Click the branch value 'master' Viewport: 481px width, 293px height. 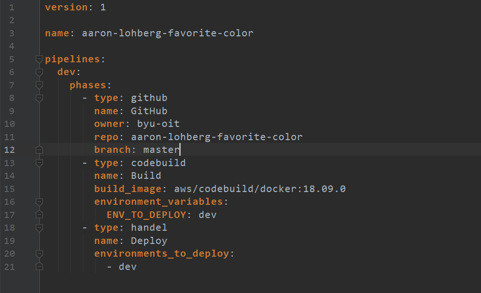162,150
